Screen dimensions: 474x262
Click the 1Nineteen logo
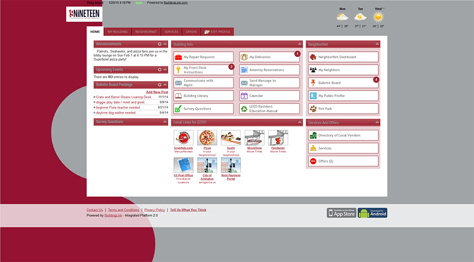click(x=84, y=14)
